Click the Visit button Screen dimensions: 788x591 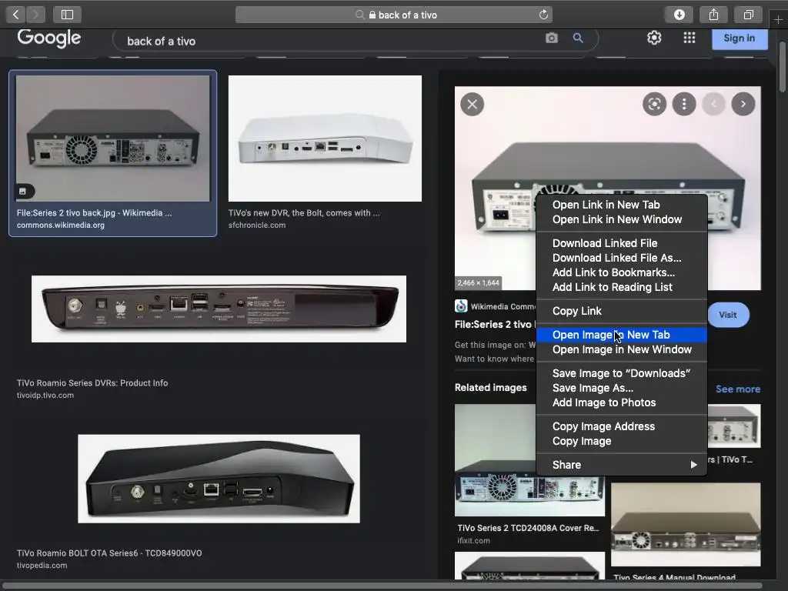click(728, 315)
